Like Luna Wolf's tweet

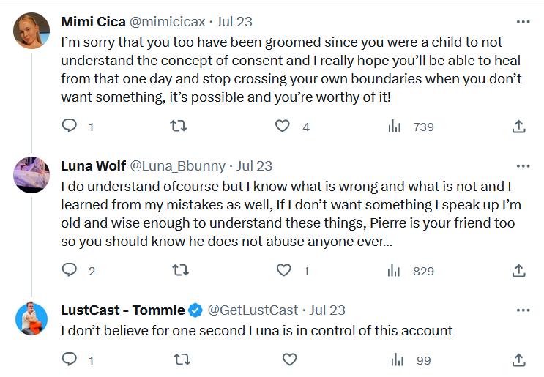(283, 271)
